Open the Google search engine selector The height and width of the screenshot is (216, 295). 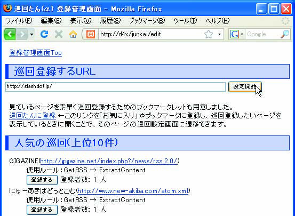tap(237, 34)
